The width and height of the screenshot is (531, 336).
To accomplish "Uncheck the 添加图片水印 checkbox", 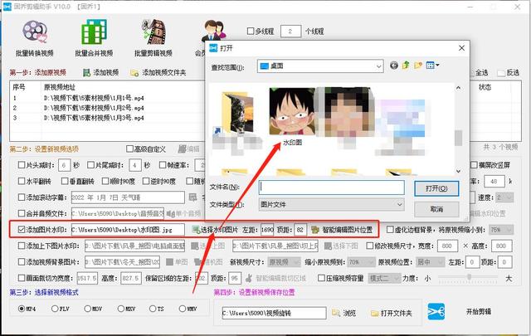I will tap(22, 230).
